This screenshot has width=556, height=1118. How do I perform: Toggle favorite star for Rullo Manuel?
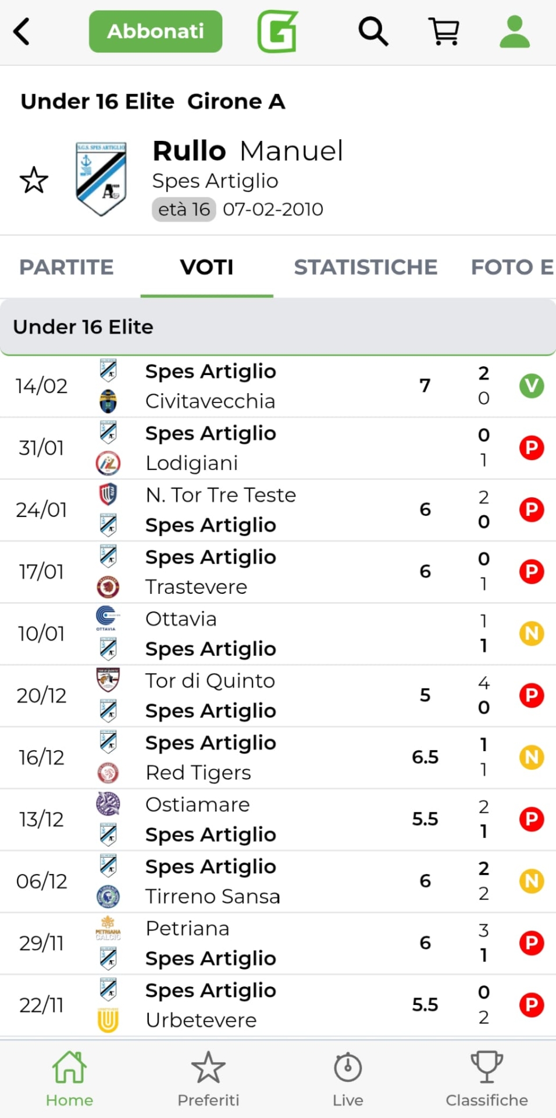point(34,180)
